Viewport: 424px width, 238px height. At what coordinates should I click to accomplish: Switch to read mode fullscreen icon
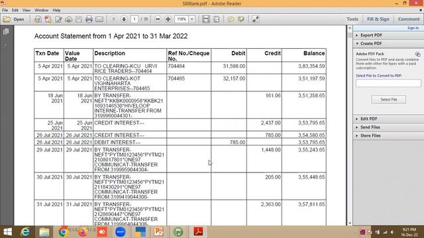click(x=256, y=19)
